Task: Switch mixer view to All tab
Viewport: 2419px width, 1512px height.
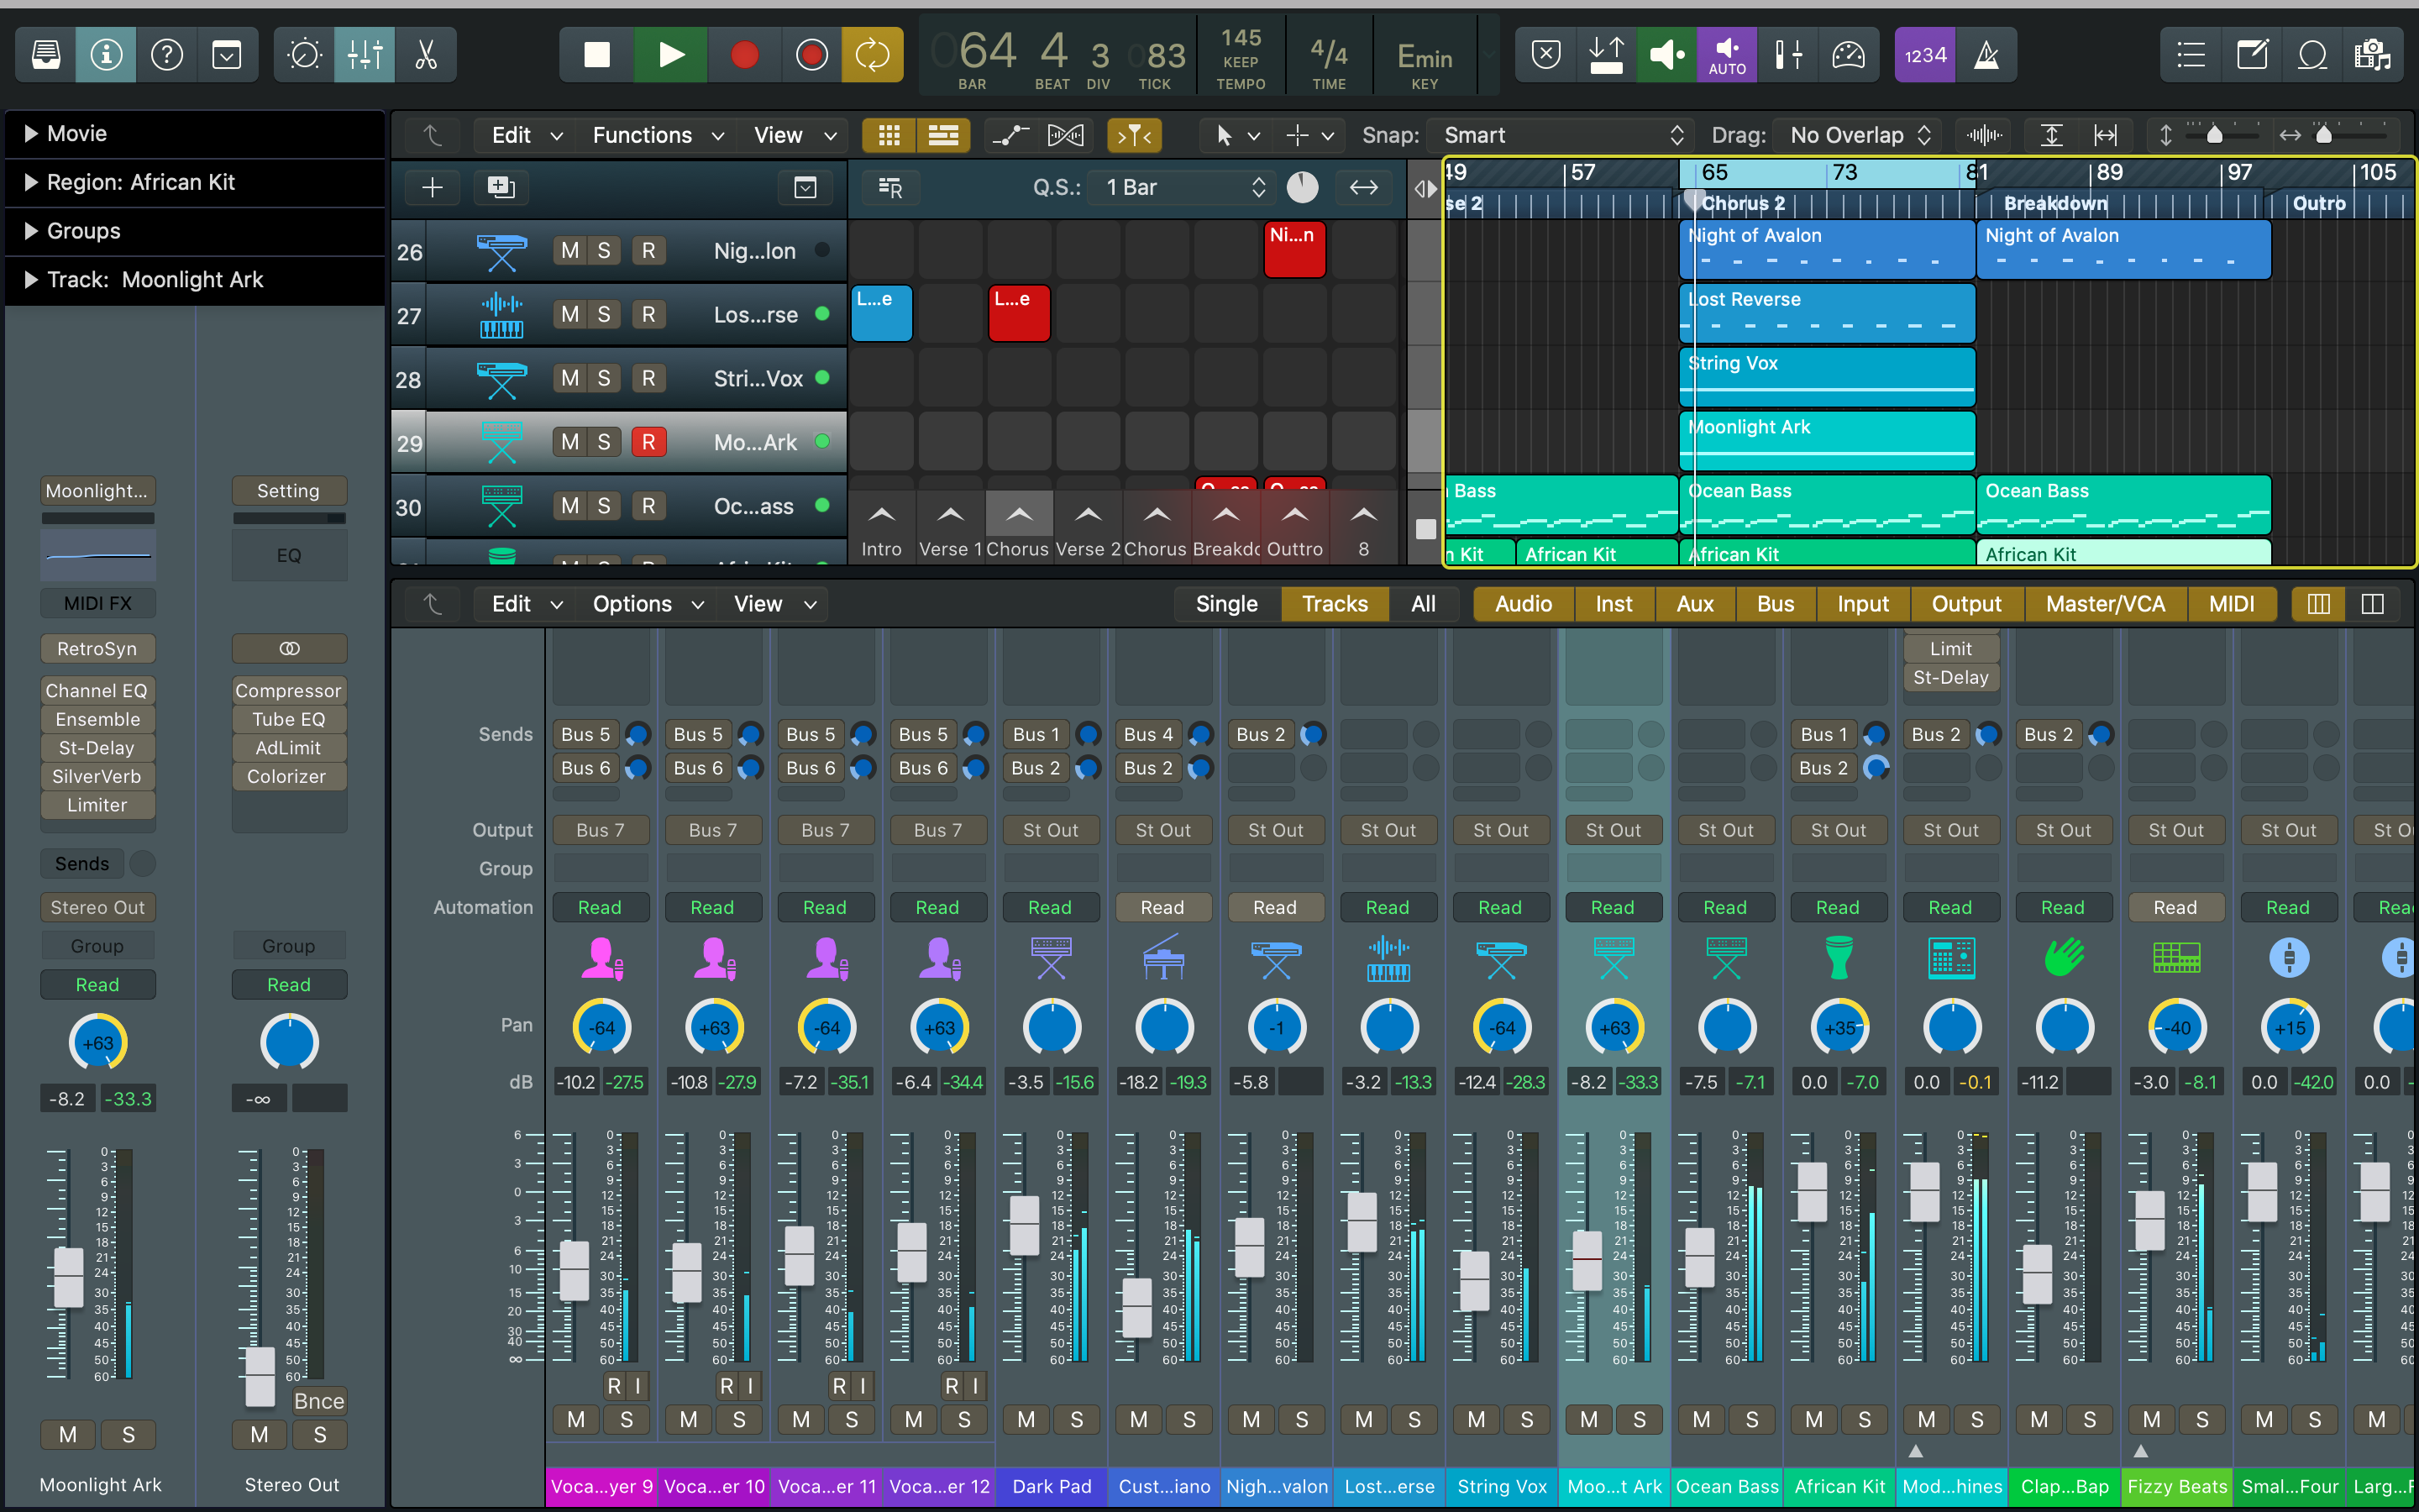Action: tap(1422, 604)
